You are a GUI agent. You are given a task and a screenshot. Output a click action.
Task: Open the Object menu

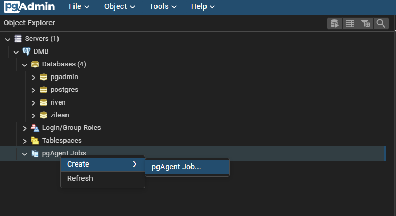click(120, 6)
